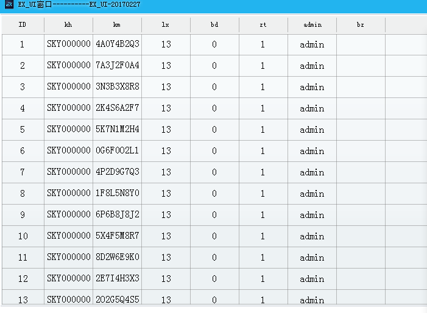Select the km value 5X4F5M8R7
The height and width of the screenshot is (313, 427).
[117, 236]
